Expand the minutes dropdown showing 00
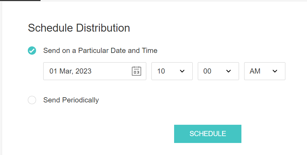Viewport: 307px width, 155px height. coord(218,71)
